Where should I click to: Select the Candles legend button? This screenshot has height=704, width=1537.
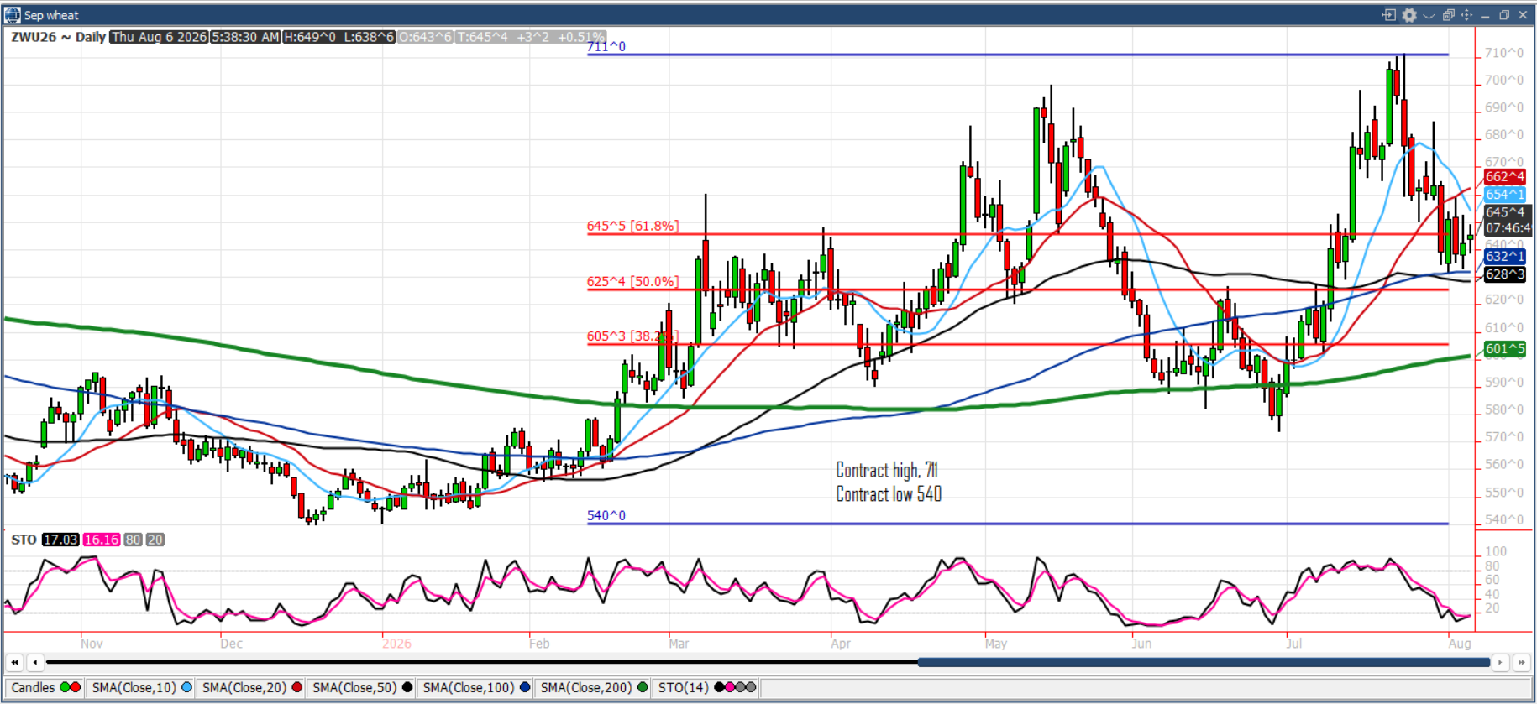pyautogui.click(x=45, y=688)
